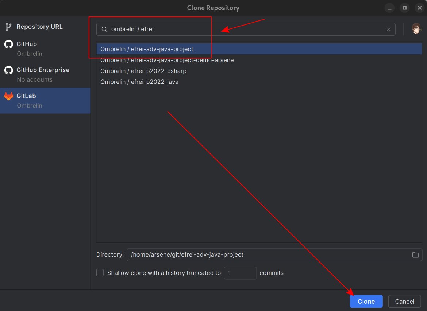Select Ombrelin / efrei-p2022-java repository

click(259, 82)
